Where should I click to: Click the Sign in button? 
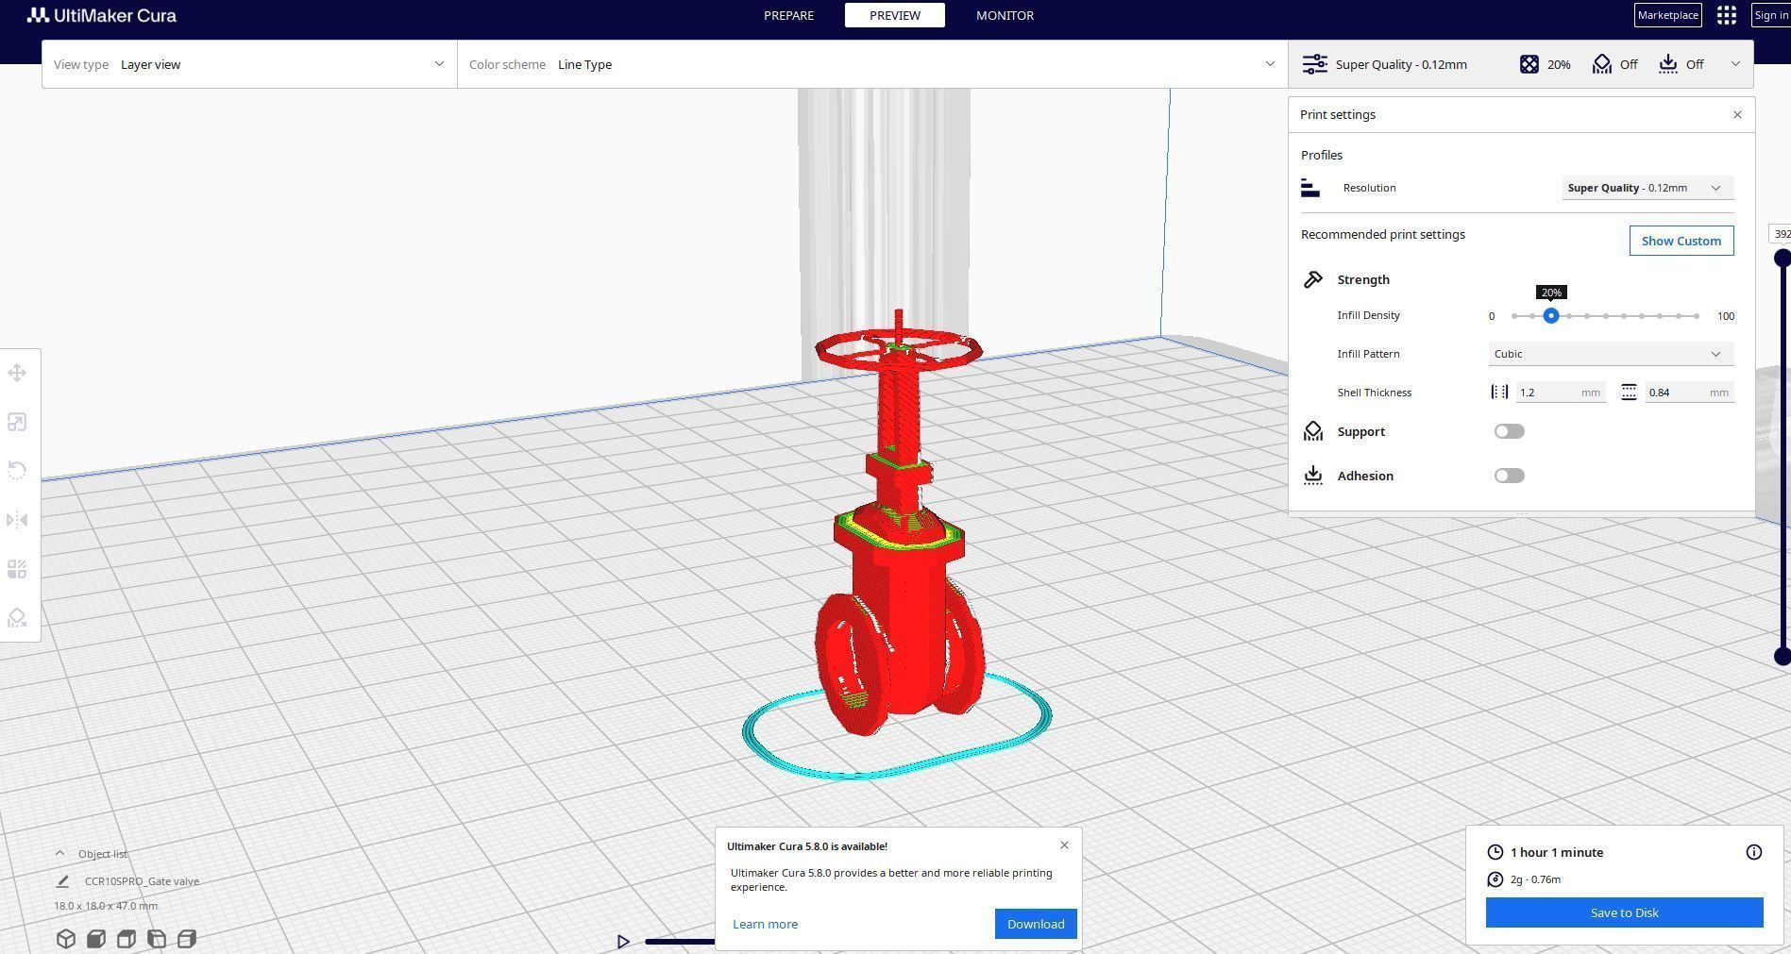click(1771, 15)
